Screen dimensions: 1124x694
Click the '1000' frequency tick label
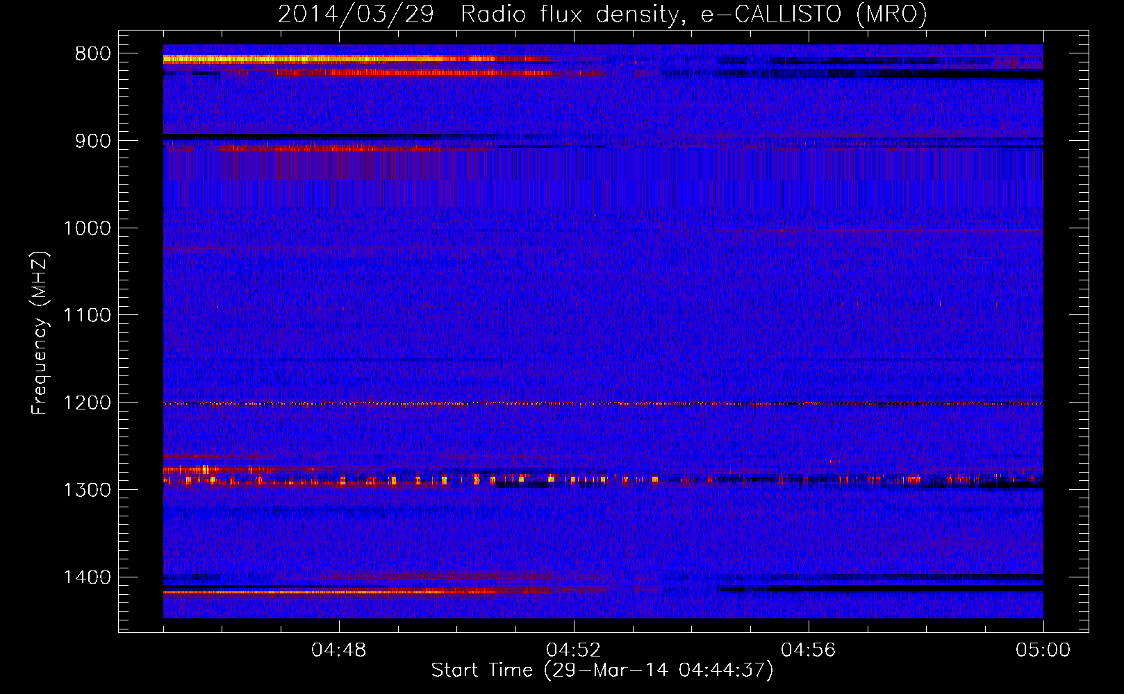click(x=87, y=228)
